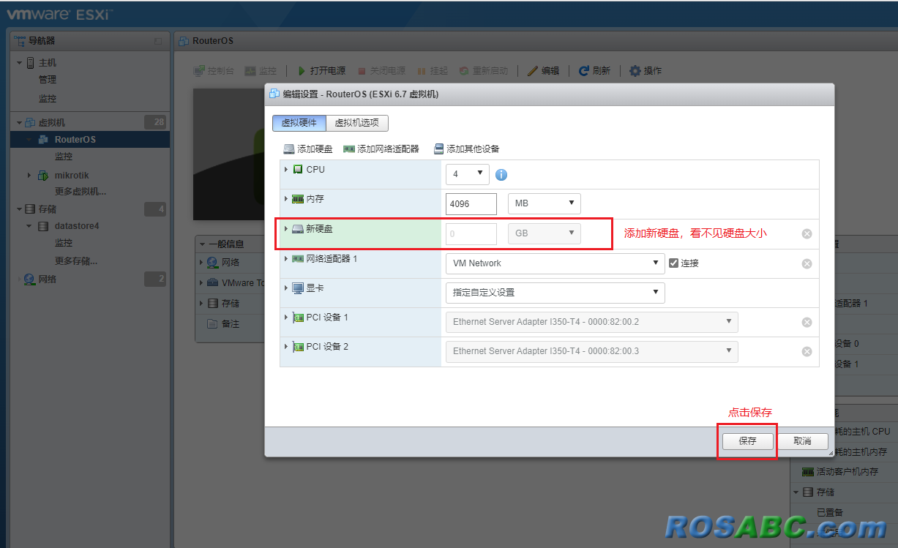
Task: Open 更多存储... in the navigator
Action: point(76,260)
